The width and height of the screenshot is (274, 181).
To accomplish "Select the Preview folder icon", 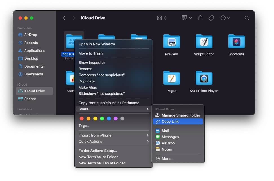I will pyautogui.click(x=171, y=42).
